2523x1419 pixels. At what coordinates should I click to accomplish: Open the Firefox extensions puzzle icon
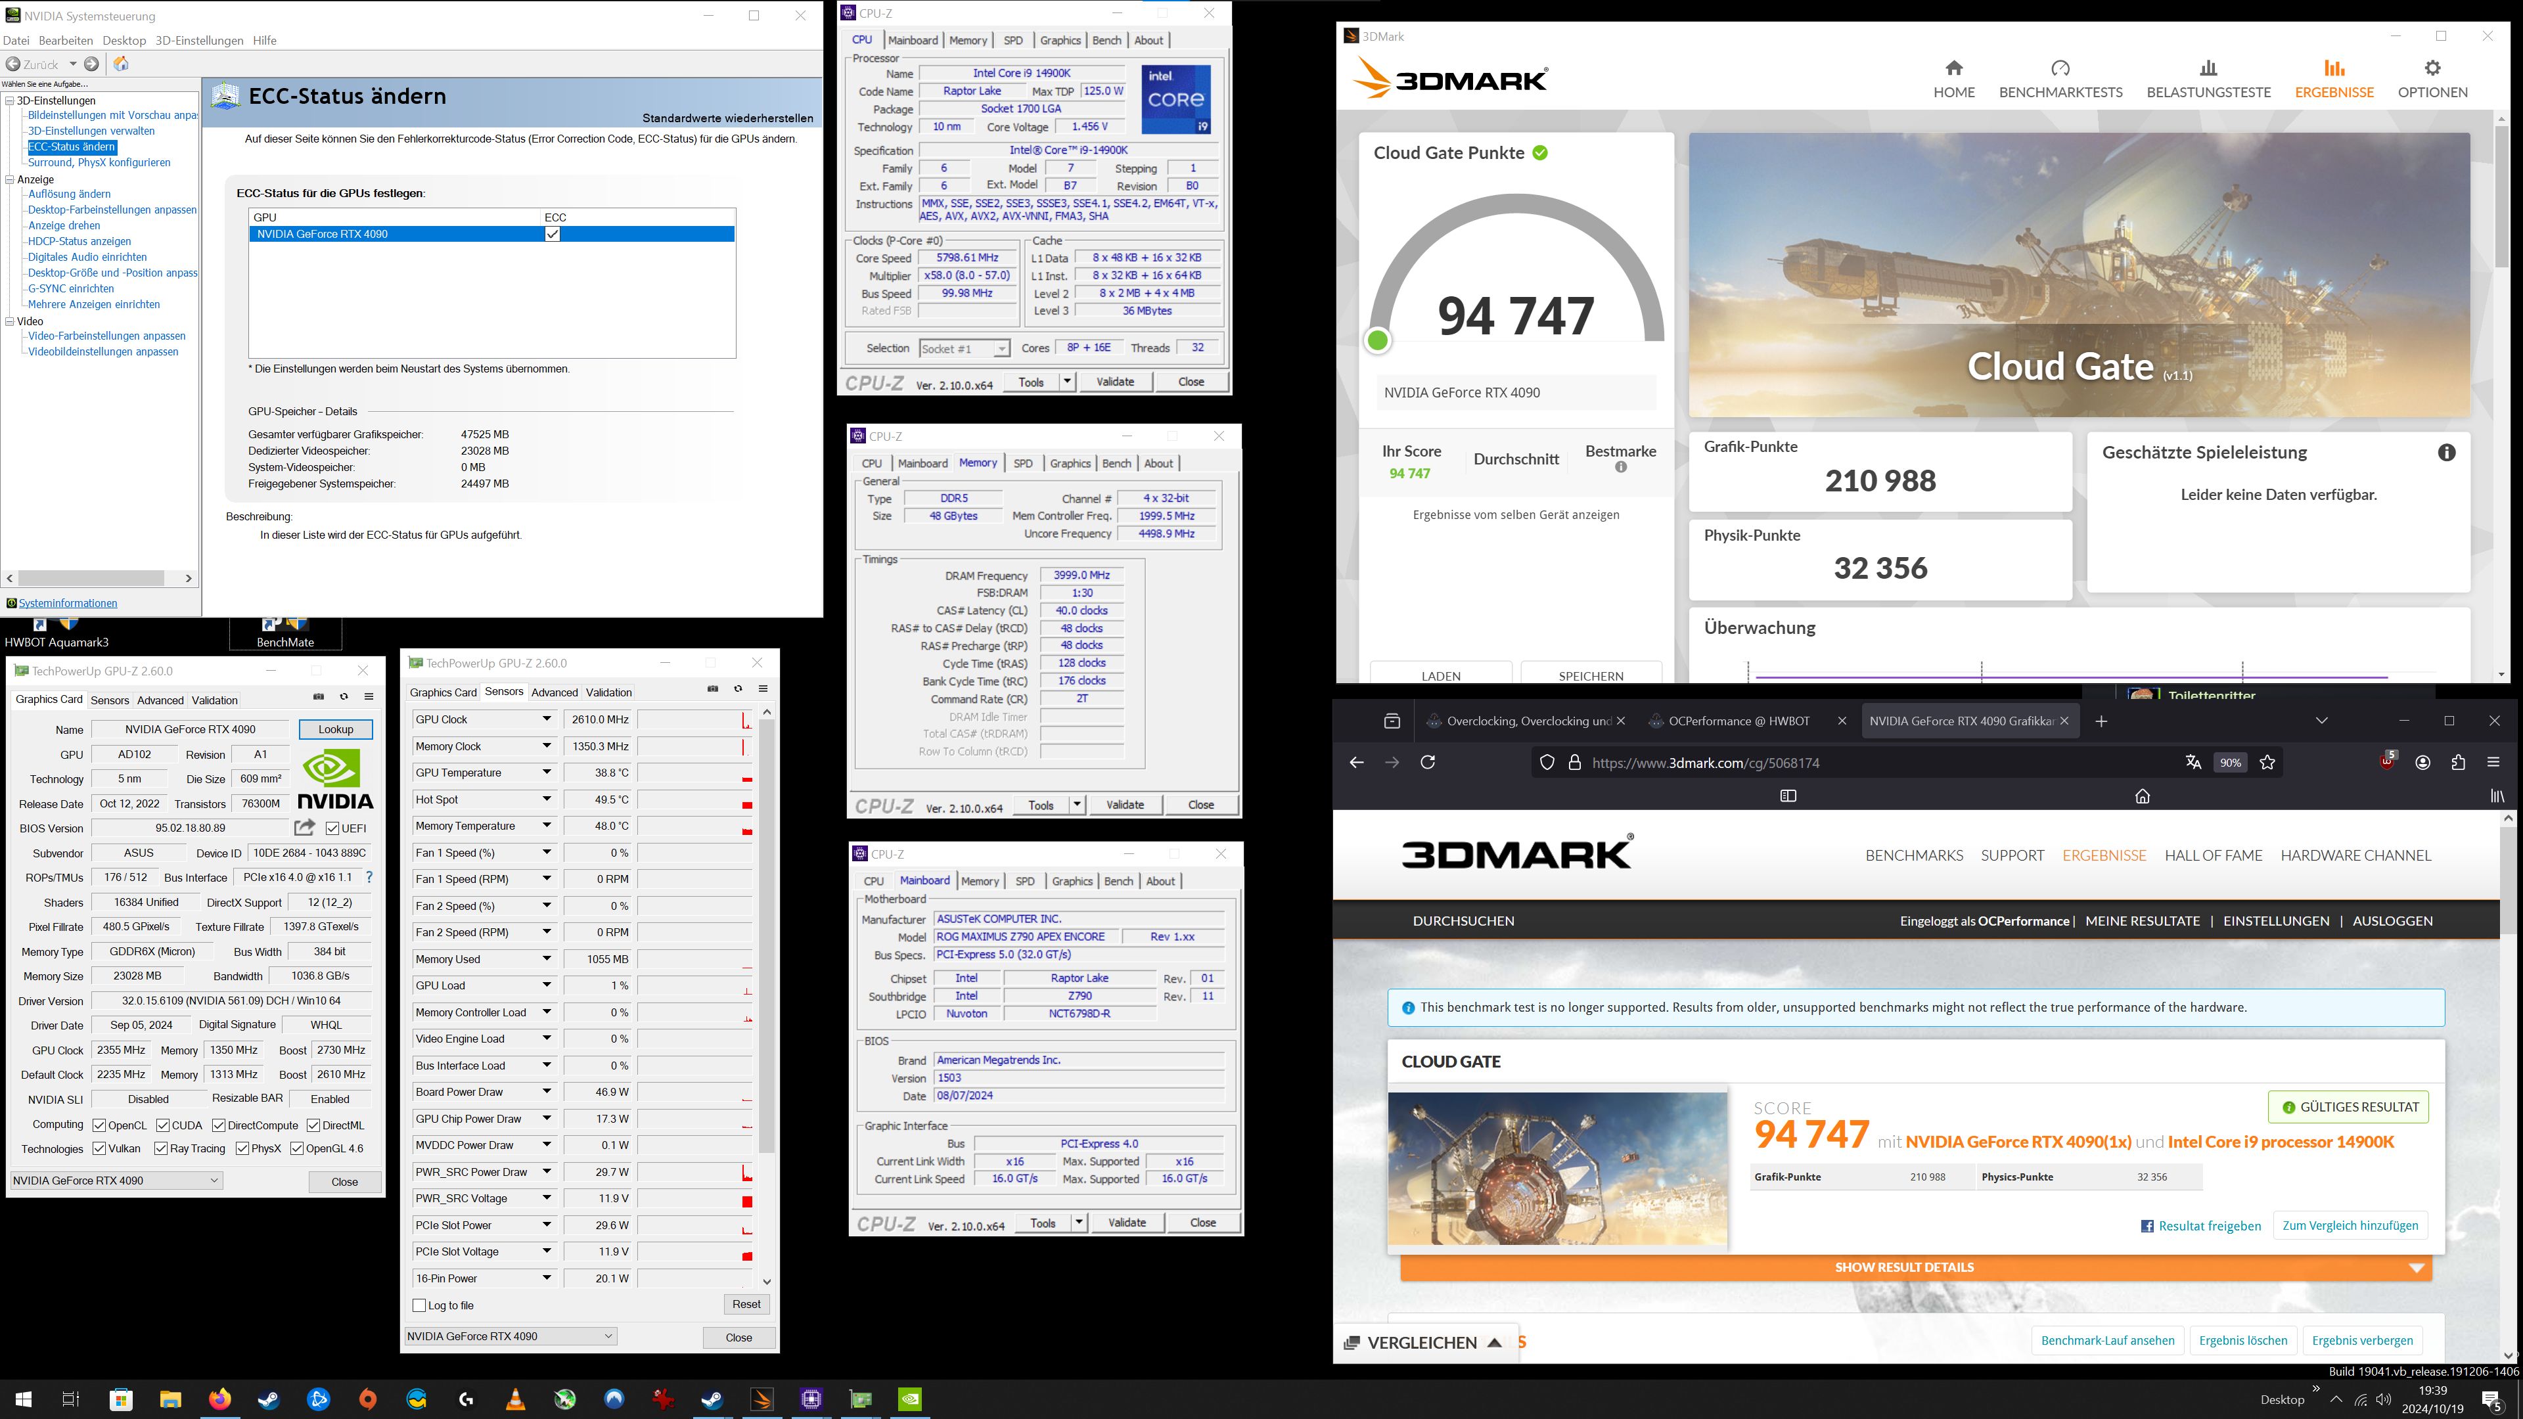[2459, 762]
